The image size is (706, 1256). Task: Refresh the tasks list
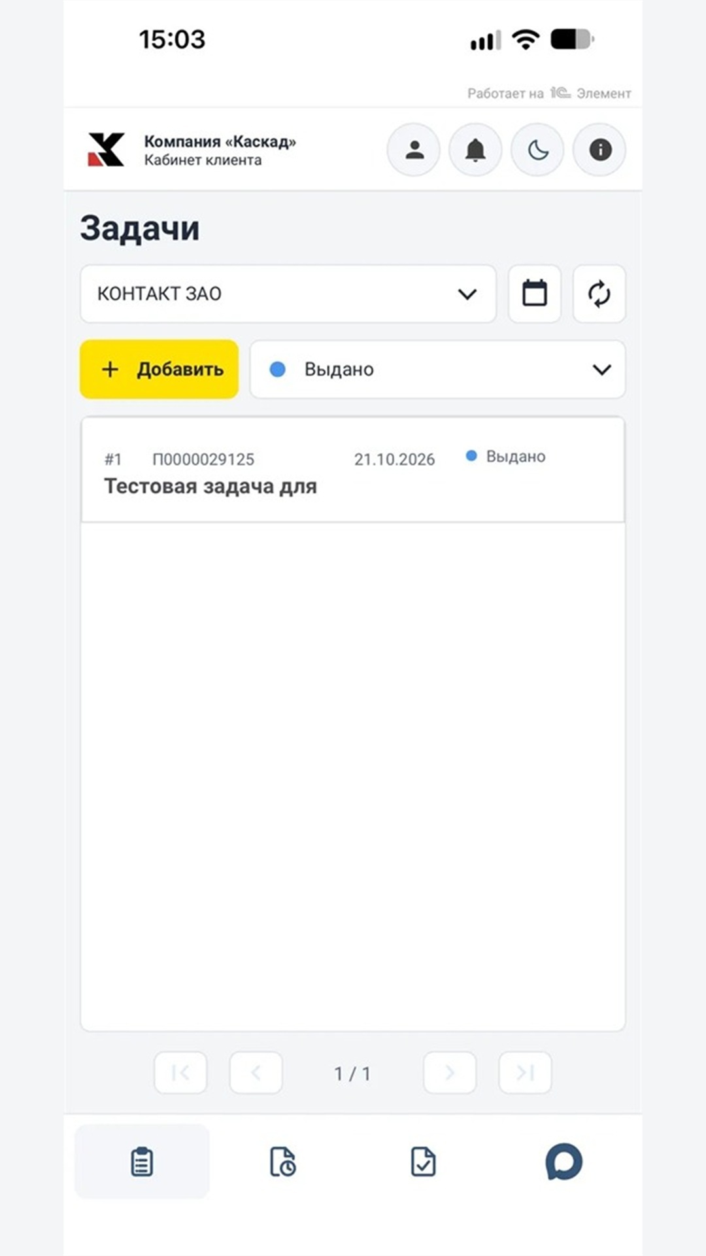(x=599, y=294)
